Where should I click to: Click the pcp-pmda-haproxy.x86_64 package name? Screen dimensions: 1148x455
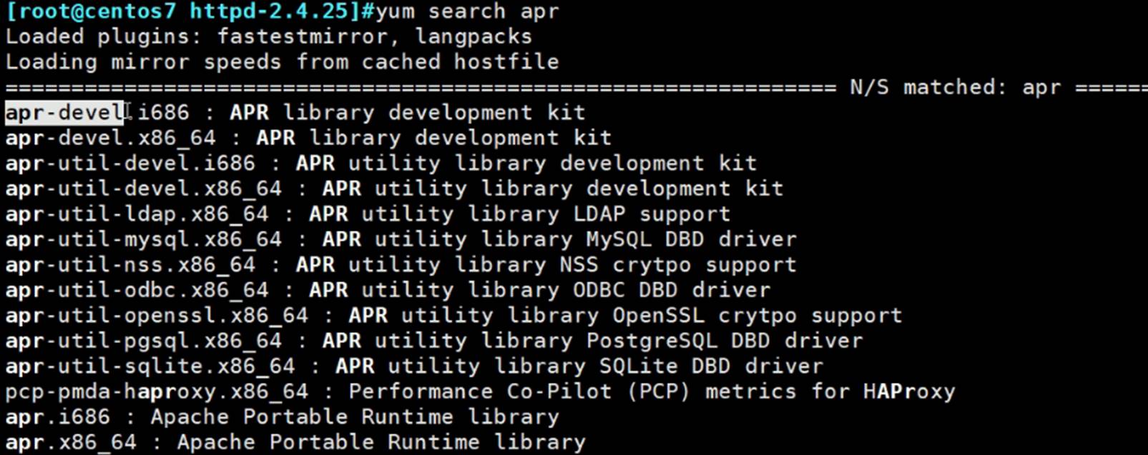tap(157, 392)
